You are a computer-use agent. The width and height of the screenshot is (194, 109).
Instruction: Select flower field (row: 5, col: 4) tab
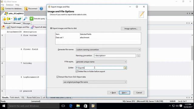pos(37,97)
